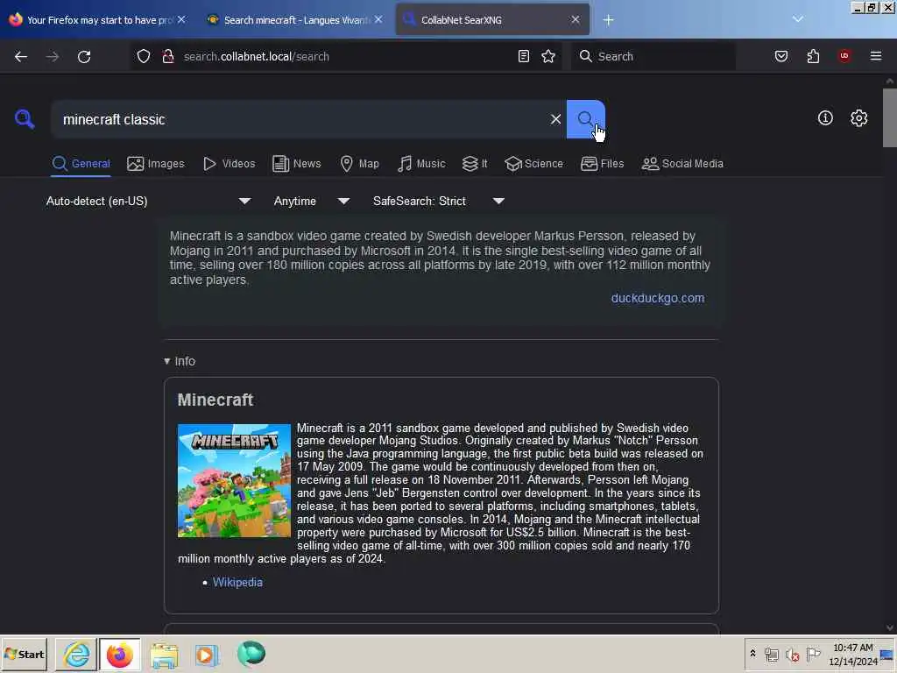Select the General search category
Viewport: 897px width, 673px height.
pyautogui.click(x=81, y=164)
